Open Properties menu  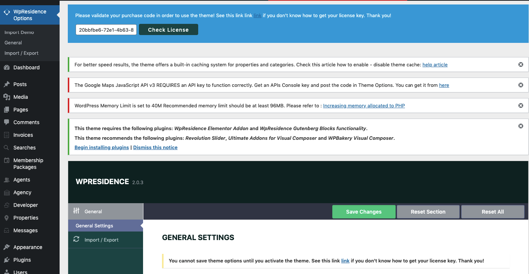30,218
